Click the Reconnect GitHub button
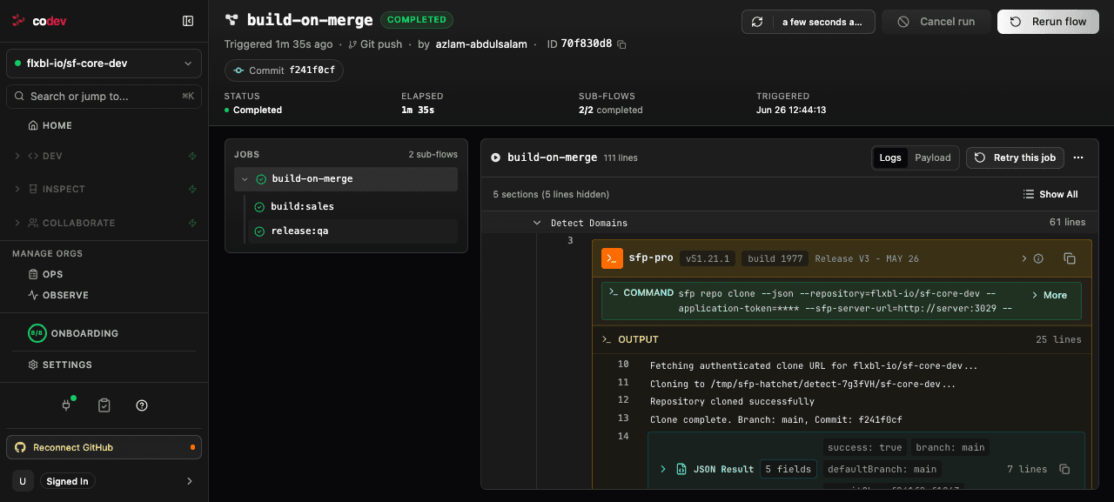 coord(104,447)
